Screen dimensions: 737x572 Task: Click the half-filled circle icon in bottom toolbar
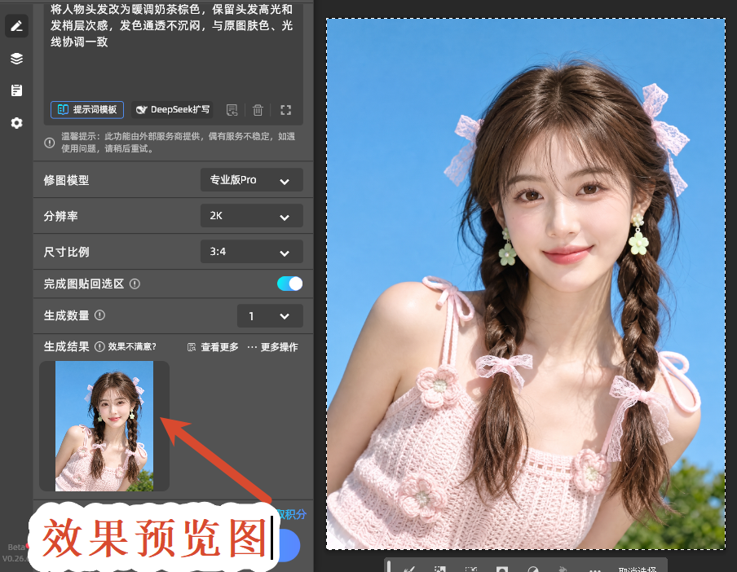(x=533, y=570)
